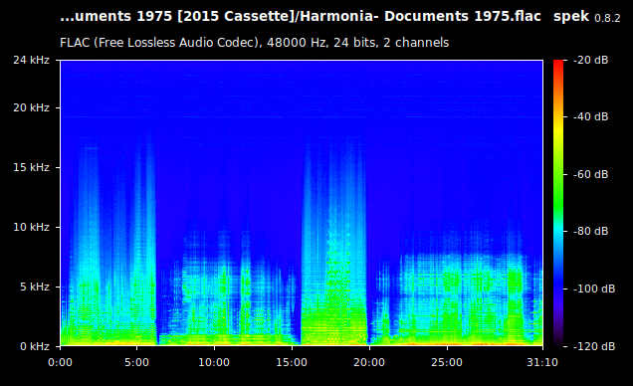Click the dB color scale legend bar

tap(558, 203)
